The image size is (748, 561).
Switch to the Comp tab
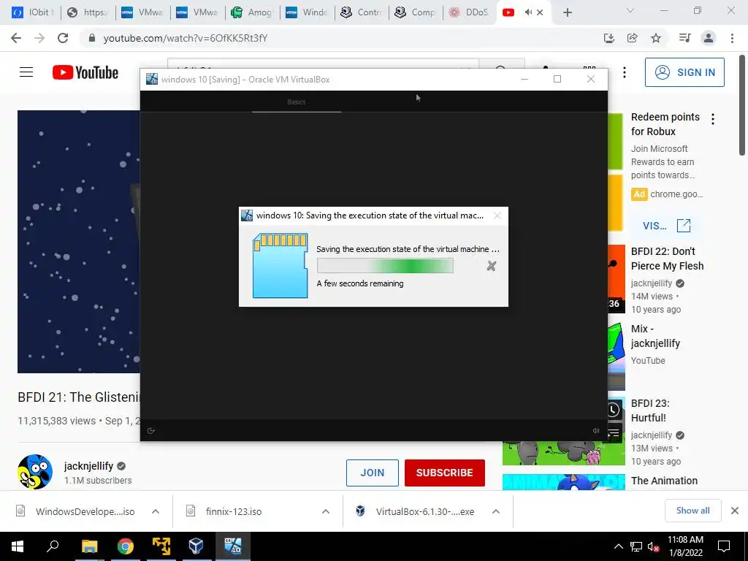(416, 12)
